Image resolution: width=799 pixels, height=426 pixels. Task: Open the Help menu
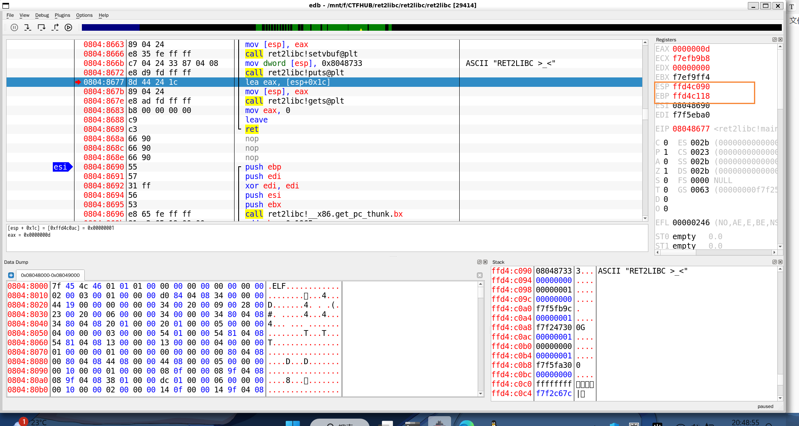point(104,15)
